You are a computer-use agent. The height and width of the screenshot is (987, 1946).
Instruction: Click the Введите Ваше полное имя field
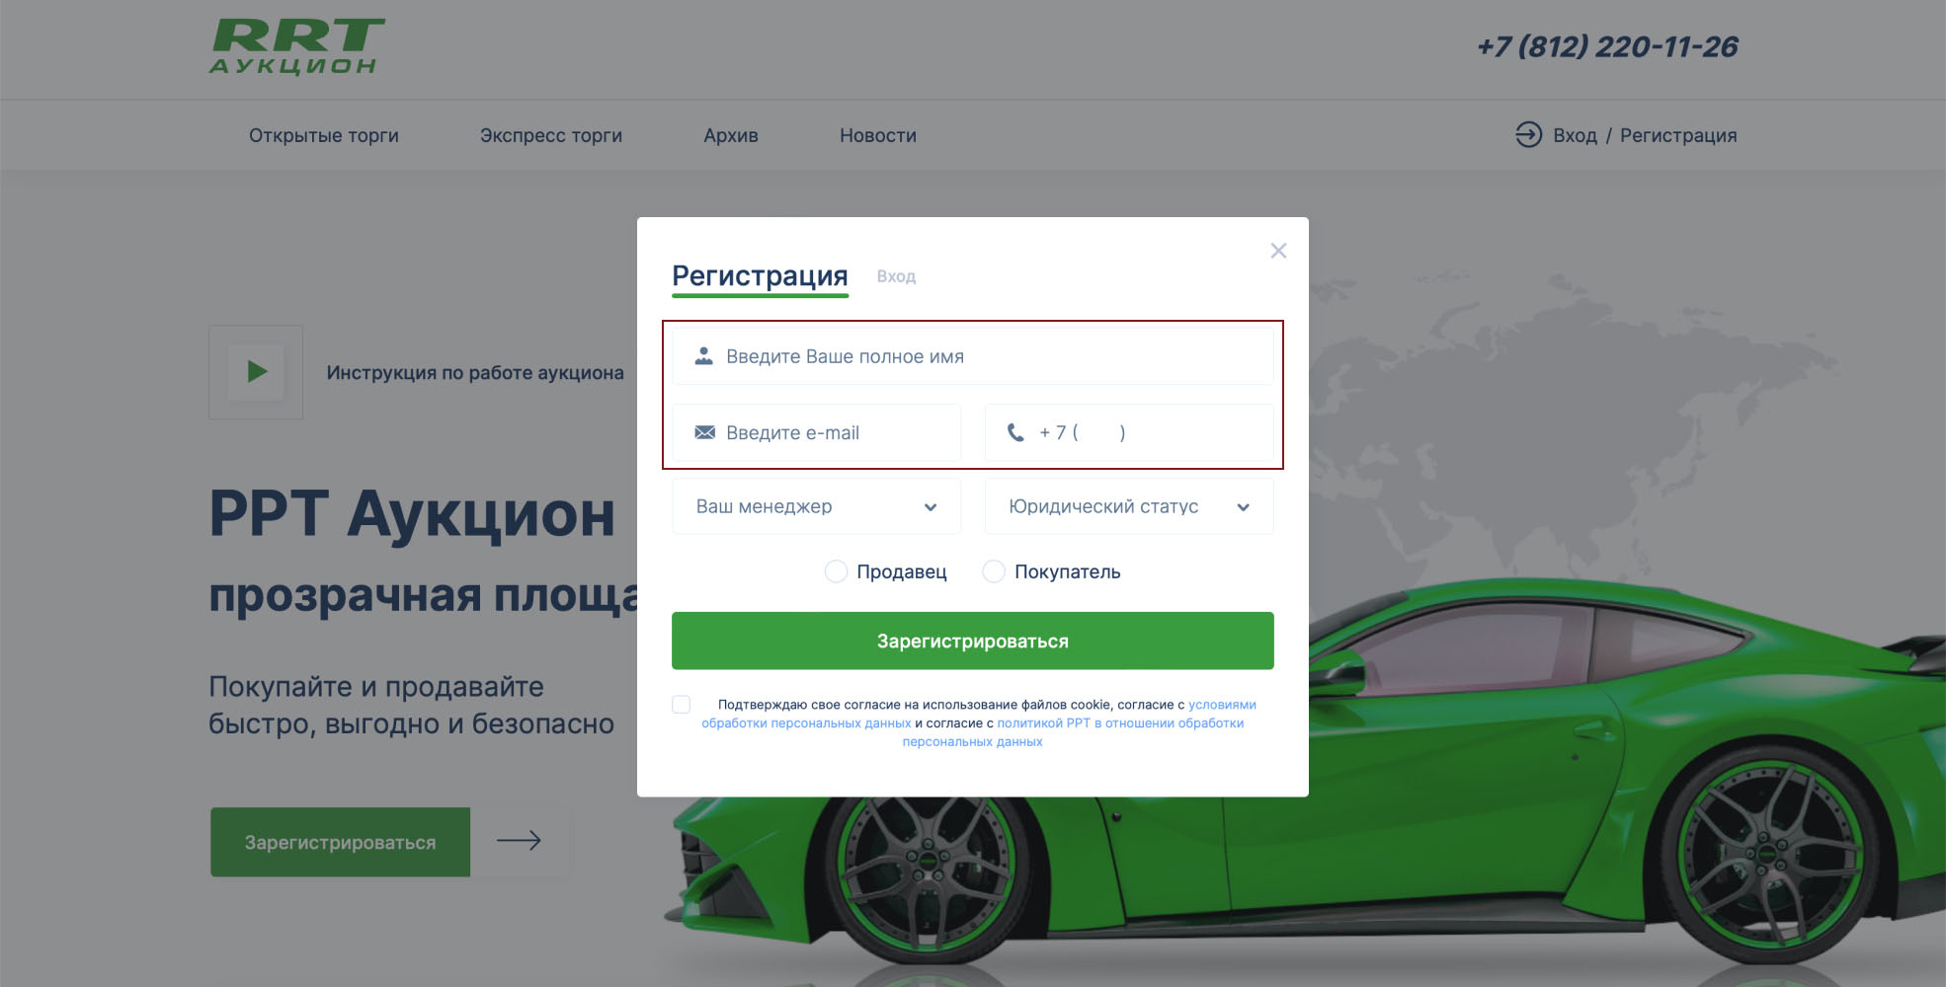973,356
